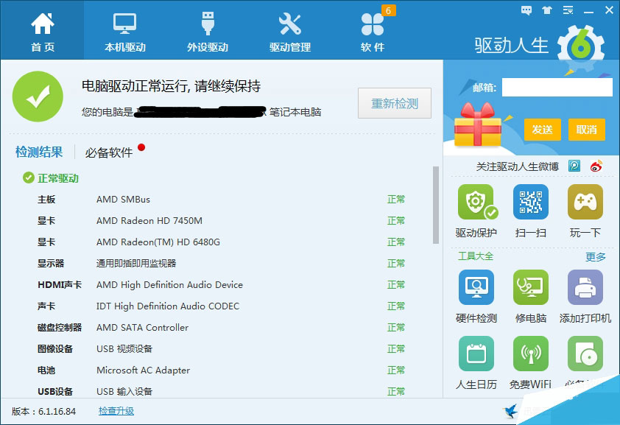Open the 驱动管理 tab
The image size is (620, 425).
pyautogui.click(x=289, y=29)
